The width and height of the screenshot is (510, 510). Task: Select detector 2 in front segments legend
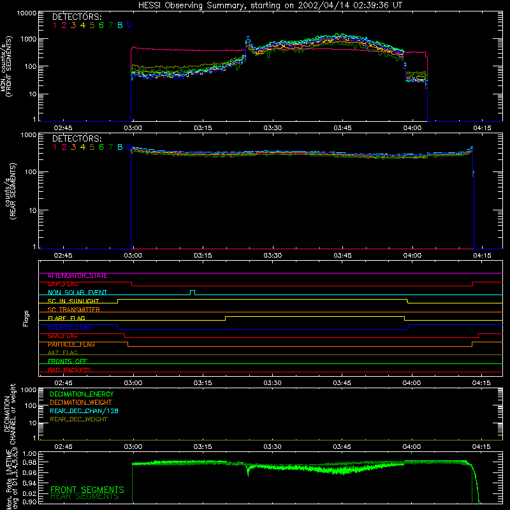pos(64,25)
